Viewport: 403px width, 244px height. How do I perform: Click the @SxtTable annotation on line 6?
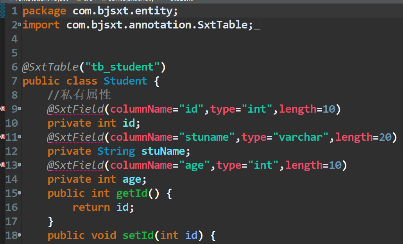click(x=50, y=67)
